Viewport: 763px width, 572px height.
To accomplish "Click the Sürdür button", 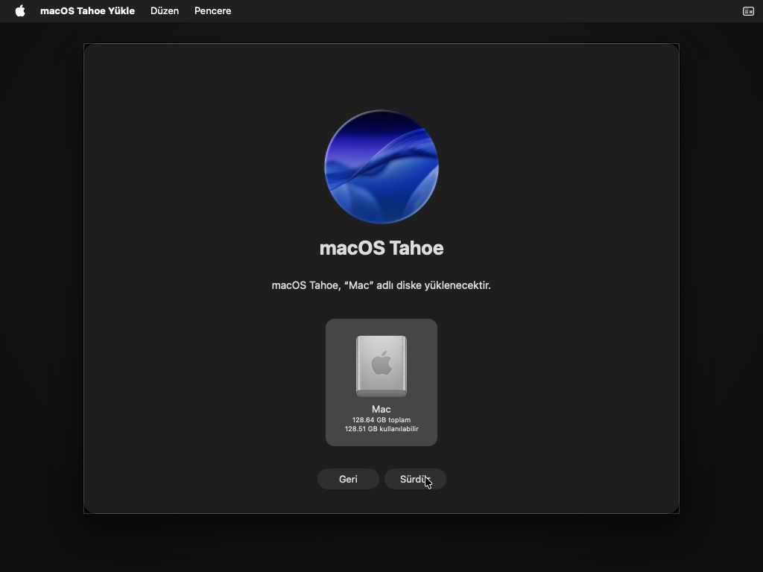I will (415, 479).
